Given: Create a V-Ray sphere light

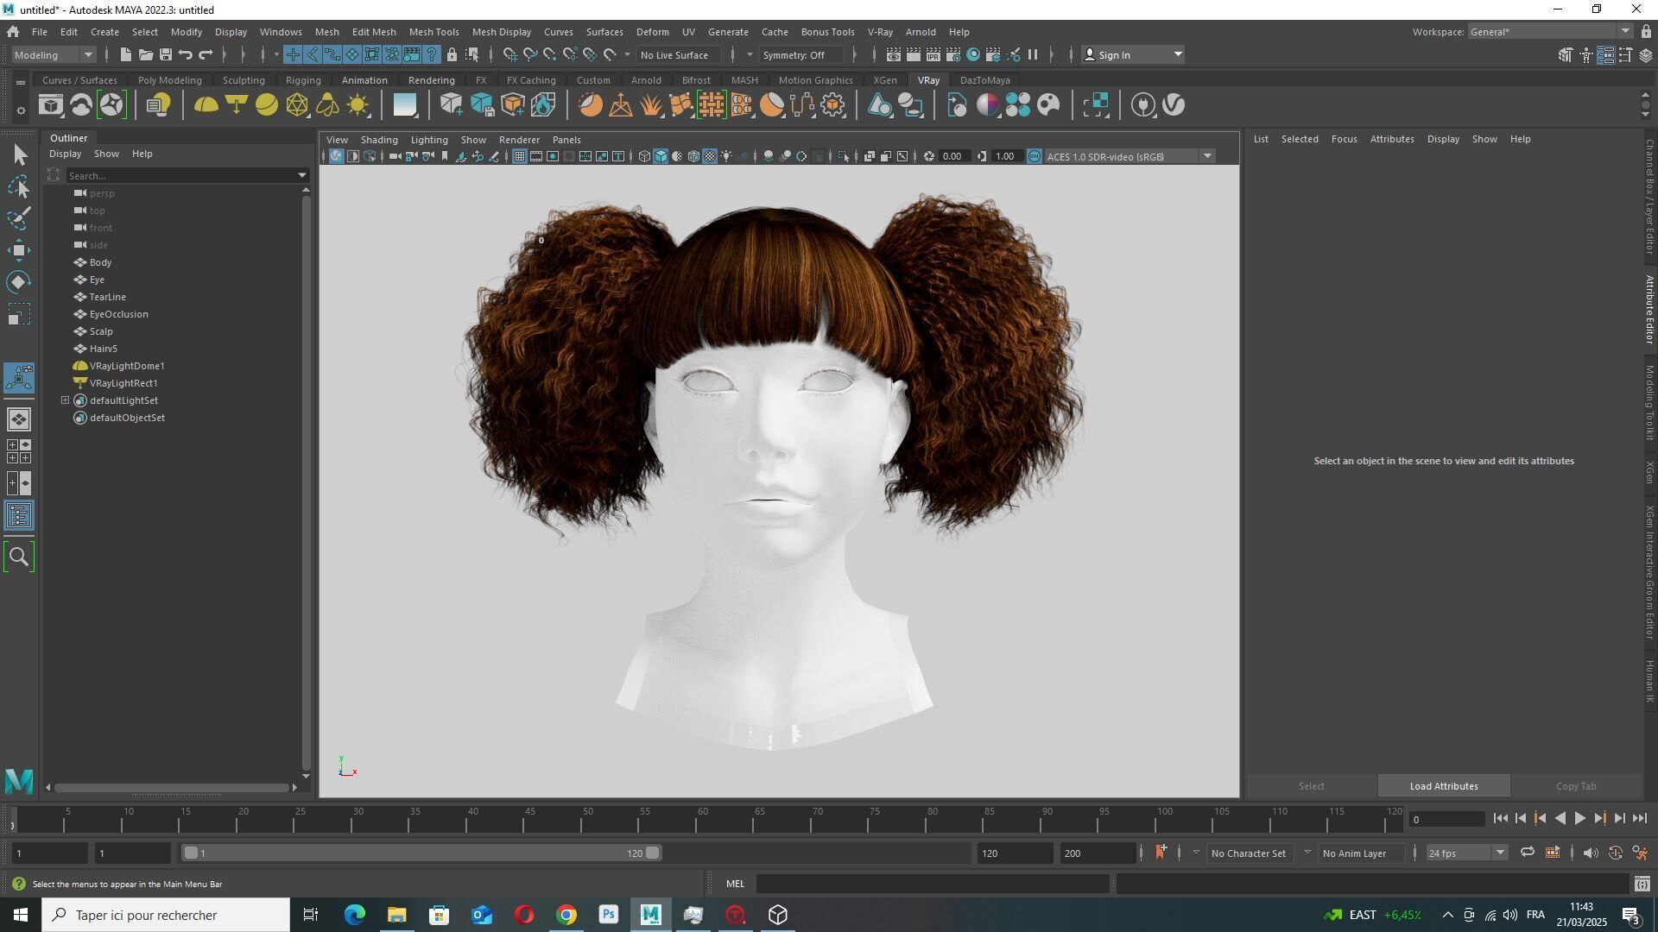Looking at the screenshot, I should point(267,105).
